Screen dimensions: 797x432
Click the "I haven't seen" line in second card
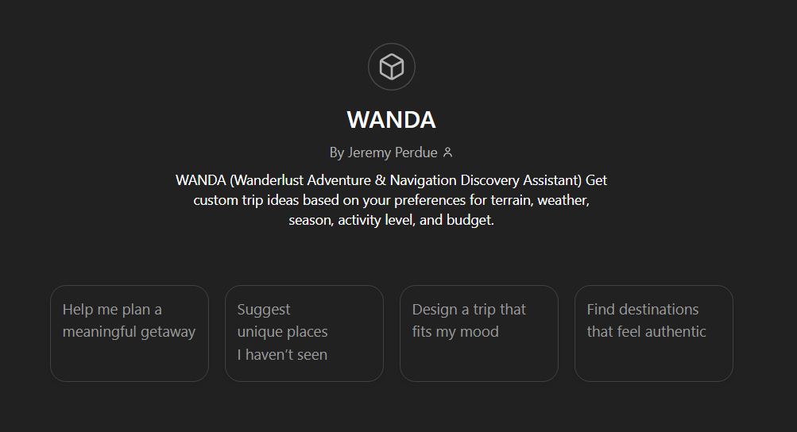pos(282,355)
